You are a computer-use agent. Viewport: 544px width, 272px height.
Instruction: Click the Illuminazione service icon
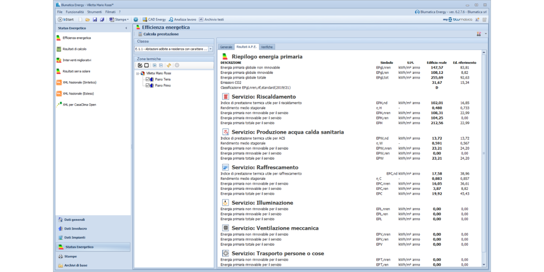click(x=225, y=203)
